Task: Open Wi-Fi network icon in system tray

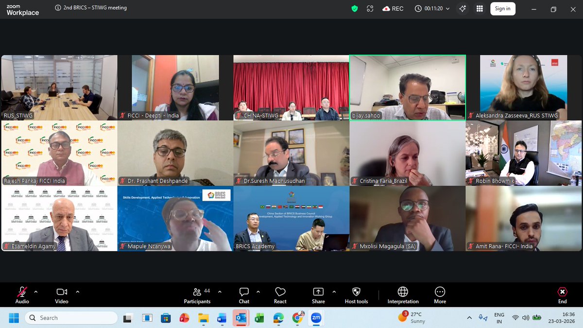Action: coord(515,318)
